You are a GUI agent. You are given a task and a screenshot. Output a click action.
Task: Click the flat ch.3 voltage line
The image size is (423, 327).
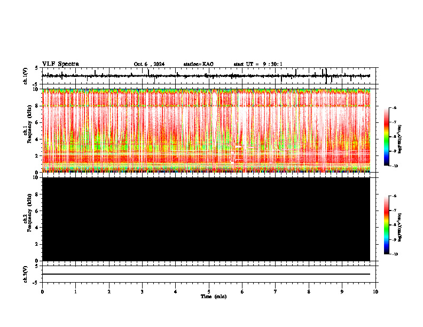tap(206, 274)
